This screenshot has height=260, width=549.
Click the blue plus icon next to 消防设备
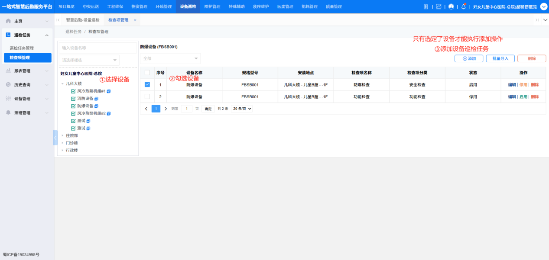pyautogui.click(x=96, y=99)
